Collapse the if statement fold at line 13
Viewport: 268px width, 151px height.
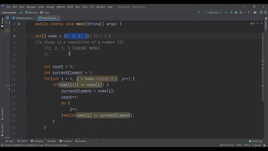25,85
